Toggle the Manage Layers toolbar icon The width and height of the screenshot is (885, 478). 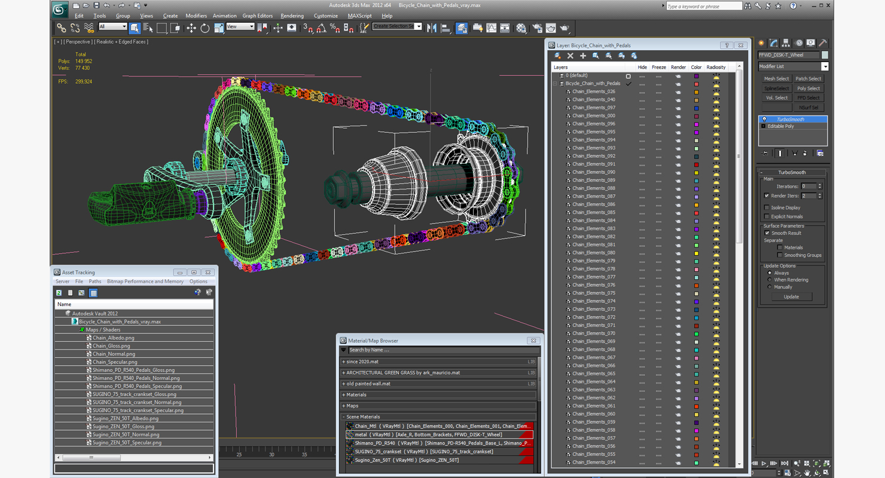(x=462, y=27)
